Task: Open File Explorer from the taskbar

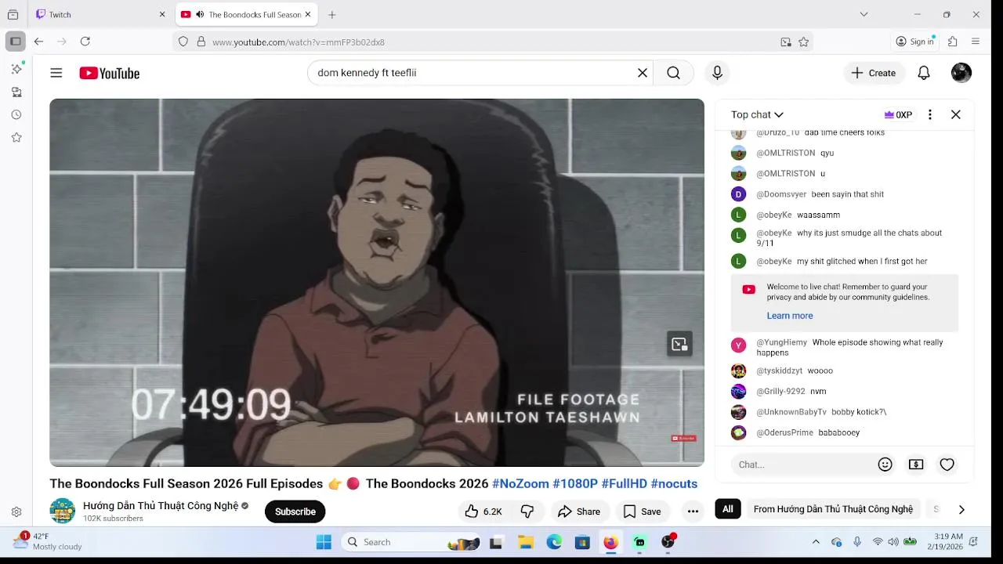Action: pos(526,542)
